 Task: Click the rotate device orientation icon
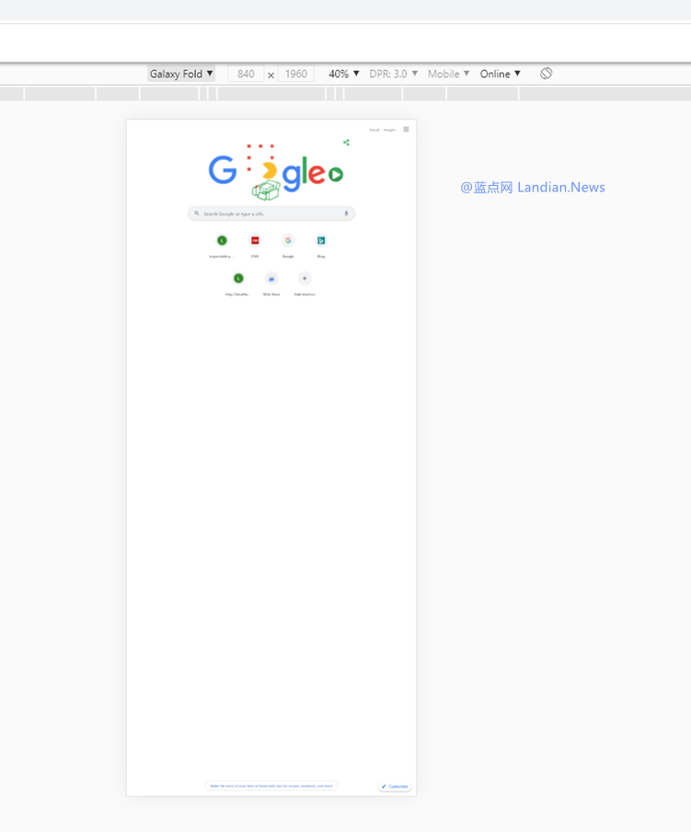546,74
